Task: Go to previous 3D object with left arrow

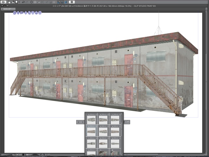Action: [x=78, y=122]
